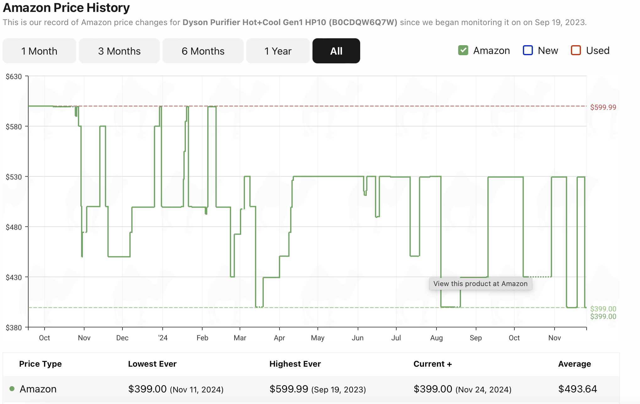Click the $630 y-axis label
Image resolution: width=640 pixels, height=404 pixels.
coord(14,77)
